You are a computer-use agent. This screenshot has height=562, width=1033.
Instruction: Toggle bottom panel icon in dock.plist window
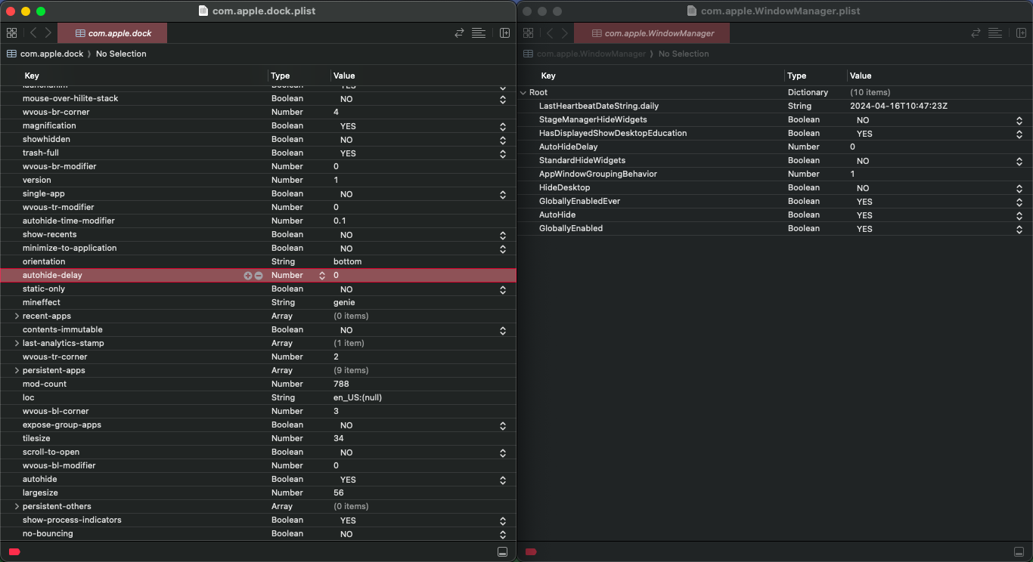tap(502, 552)
